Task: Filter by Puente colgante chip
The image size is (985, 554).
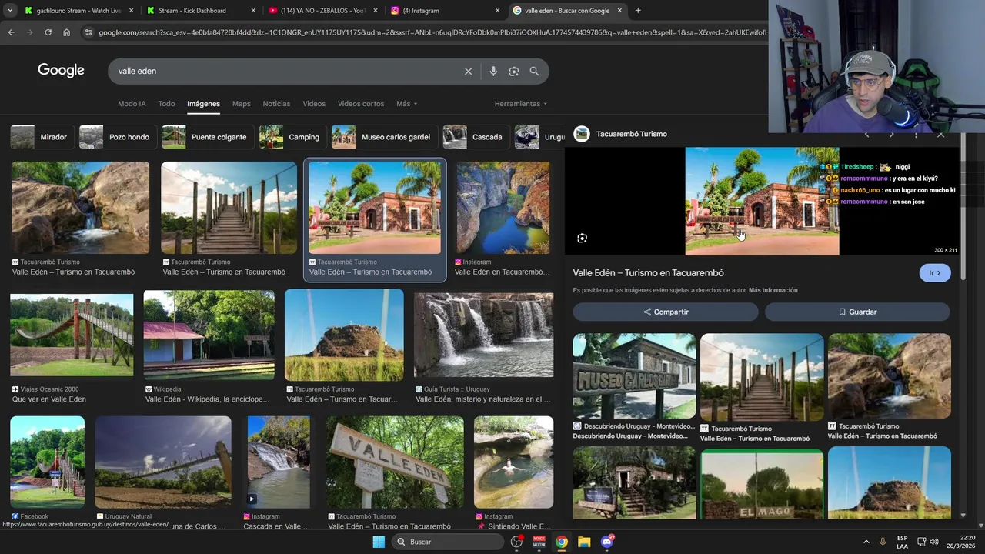Action: pyautogui.click(x=207, y=137)
